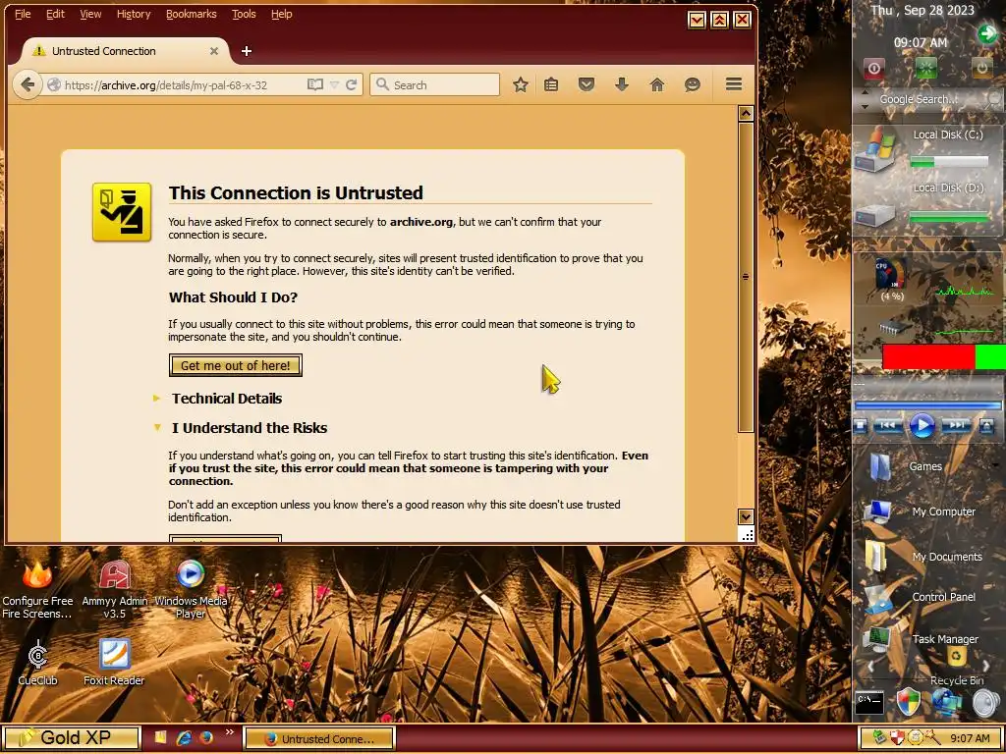1006x754 pixels.
Task: Click the Gold XP start button
Action: click(x=71, y=738)
